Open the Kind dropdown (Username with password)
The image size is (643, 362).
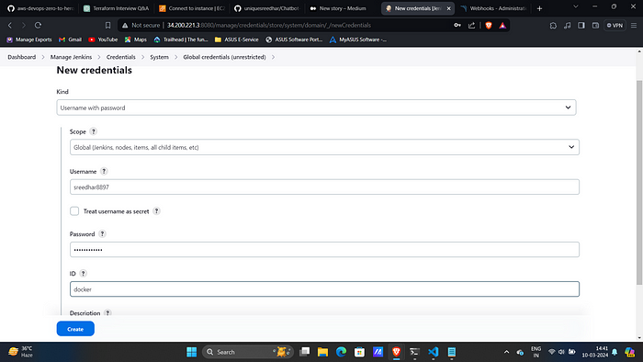point(316,107)
